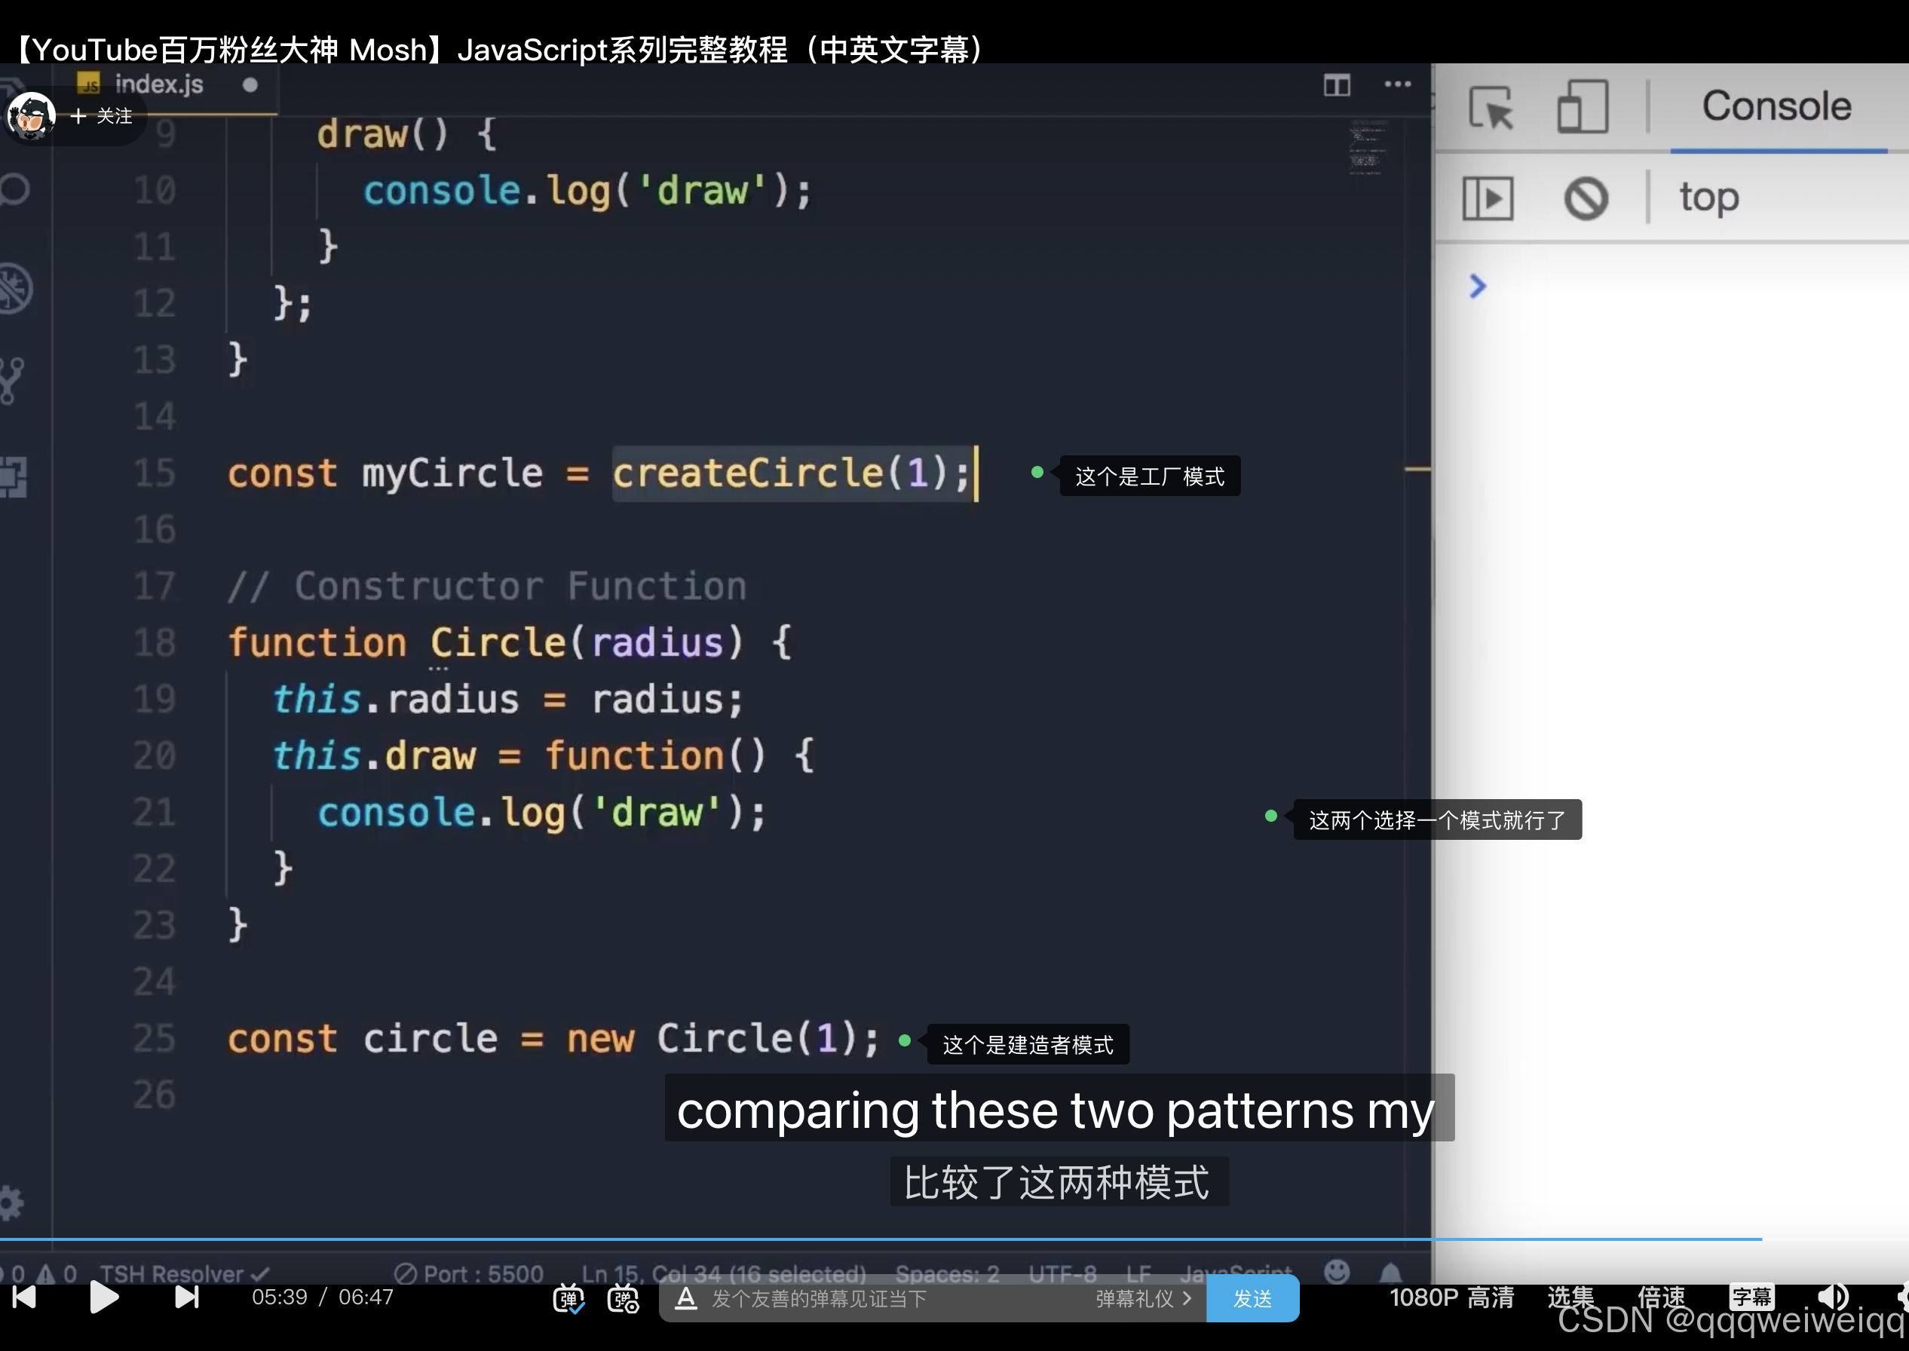Open source control in activity bar

11,380
